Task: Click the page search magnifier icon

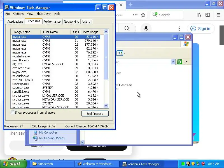Action: pos(127,29)
